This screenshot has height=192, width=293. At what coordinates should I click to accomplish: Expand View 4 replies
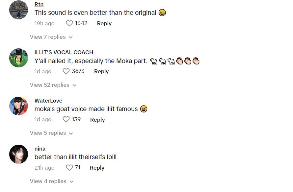pyautogui.click(x=52, y=181)
